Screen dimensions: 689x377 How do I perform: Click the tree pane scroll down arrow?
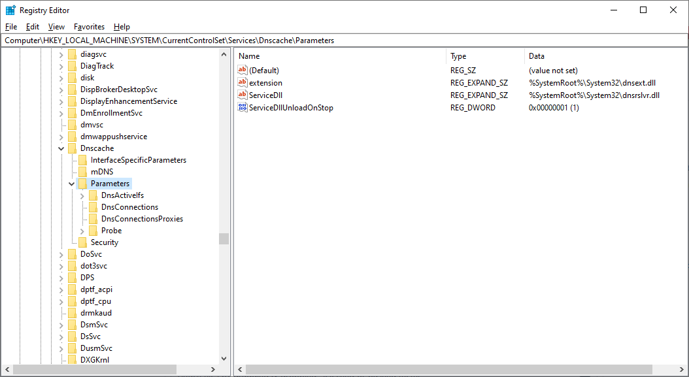(224, 359)
